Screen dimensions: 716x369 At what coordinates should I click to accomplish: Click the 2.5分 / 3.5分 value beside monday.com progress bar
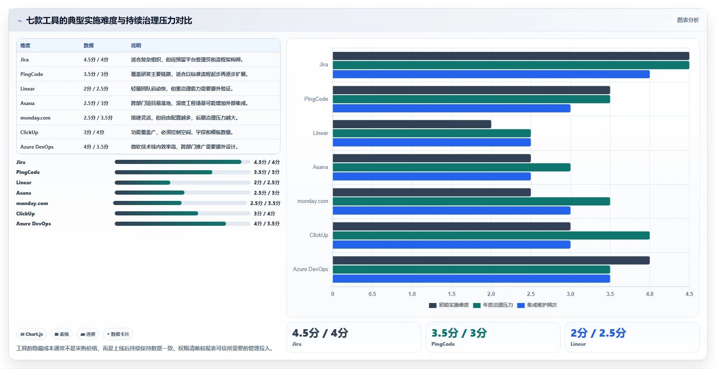(x=265, y=203)
